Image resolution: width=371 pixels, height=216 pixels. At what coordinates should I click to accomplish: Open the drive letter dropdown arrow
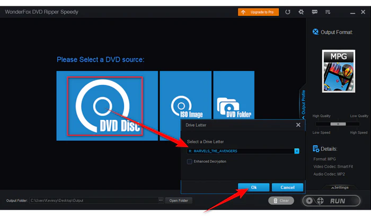(297, 151)
